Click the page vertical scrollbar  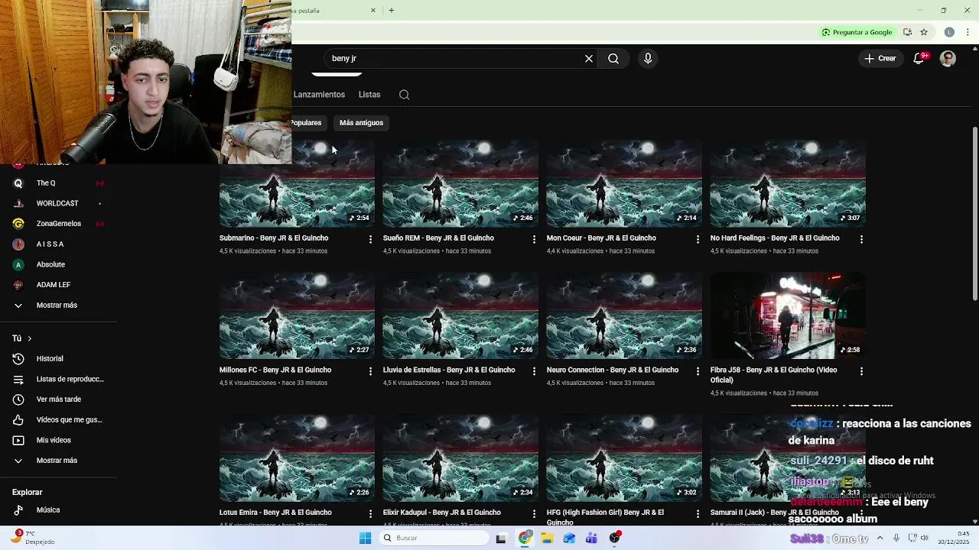point(974,214)
